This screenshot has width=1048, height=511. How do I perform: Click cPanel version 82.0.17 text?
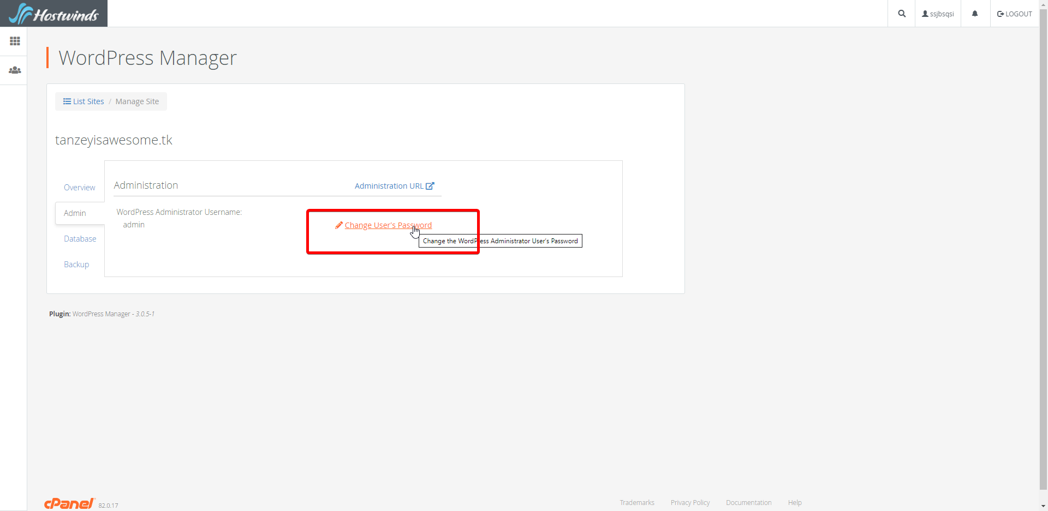(108, 506)
